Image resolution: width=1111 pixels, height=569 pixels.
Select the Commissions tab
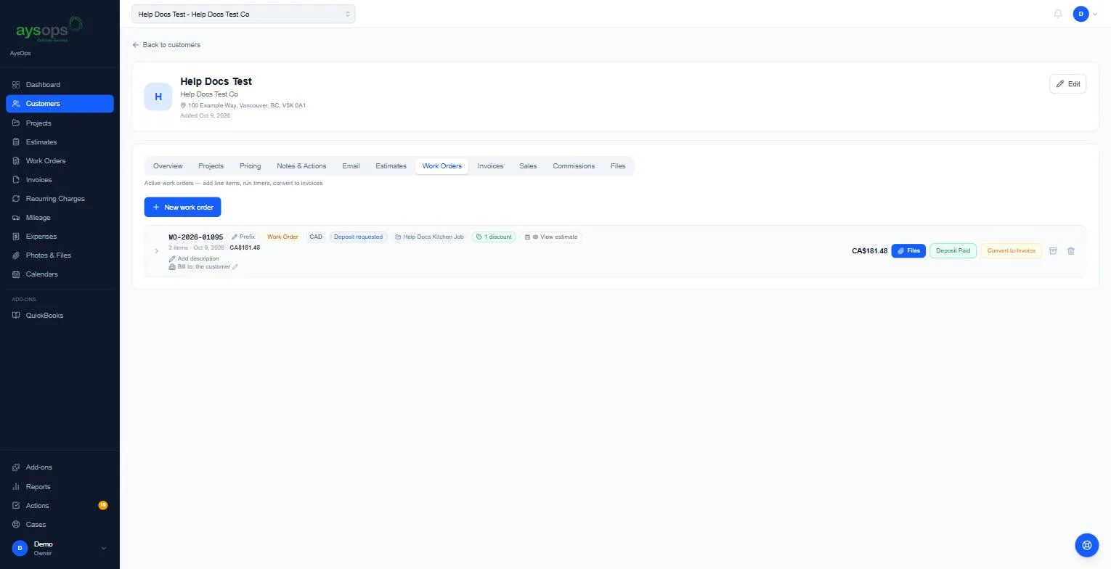pyautogui.click(x=574, y=166)
